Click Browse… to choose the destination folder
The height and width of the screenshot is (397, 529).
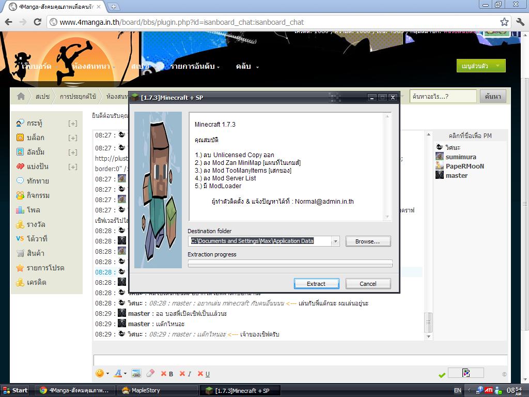[368, 241]
